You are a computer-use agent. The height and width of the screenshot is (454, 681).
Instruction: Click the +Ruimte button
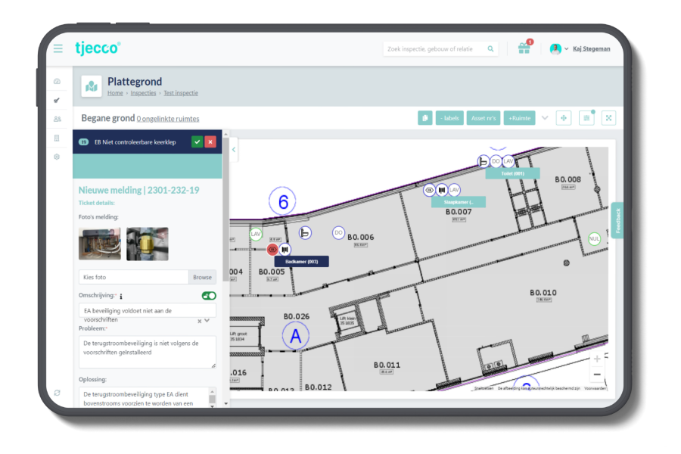[x=519, y=118]
